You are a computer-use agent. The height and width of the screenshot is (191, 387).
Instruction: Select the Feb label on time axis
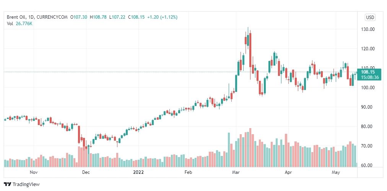click(x=188, y=172)
